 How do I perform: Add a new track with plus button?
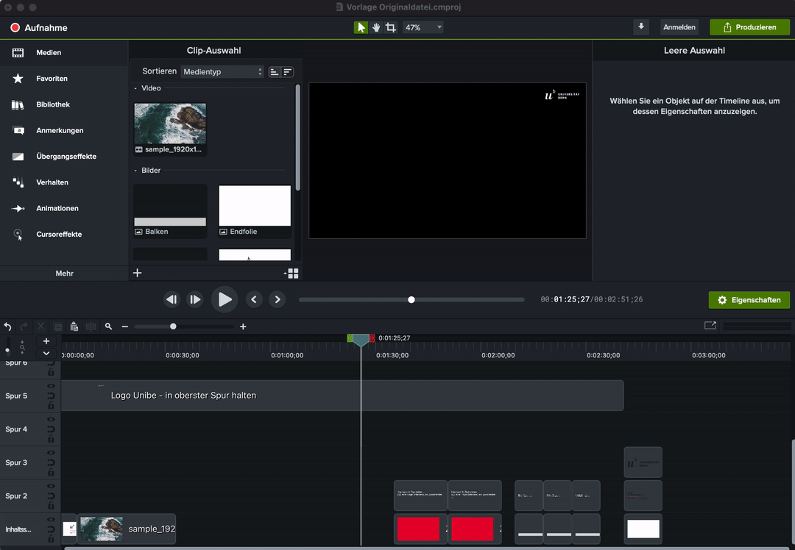pyautogui.click(x=46, y=341)
